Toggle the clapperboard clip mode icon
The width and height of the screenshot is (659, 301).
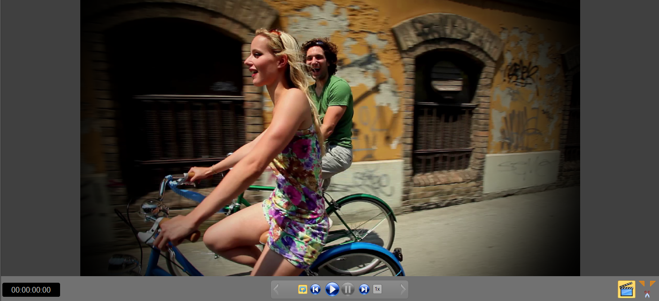click(x=626, y=289)
